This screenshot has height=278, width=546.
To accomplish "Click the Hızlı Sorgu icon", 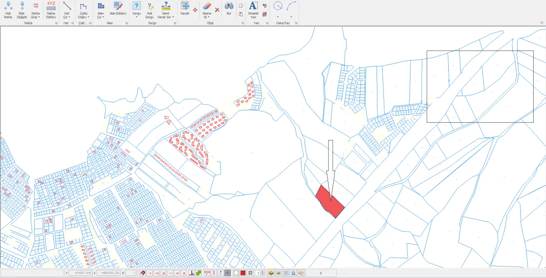I will tap(149, 10).
